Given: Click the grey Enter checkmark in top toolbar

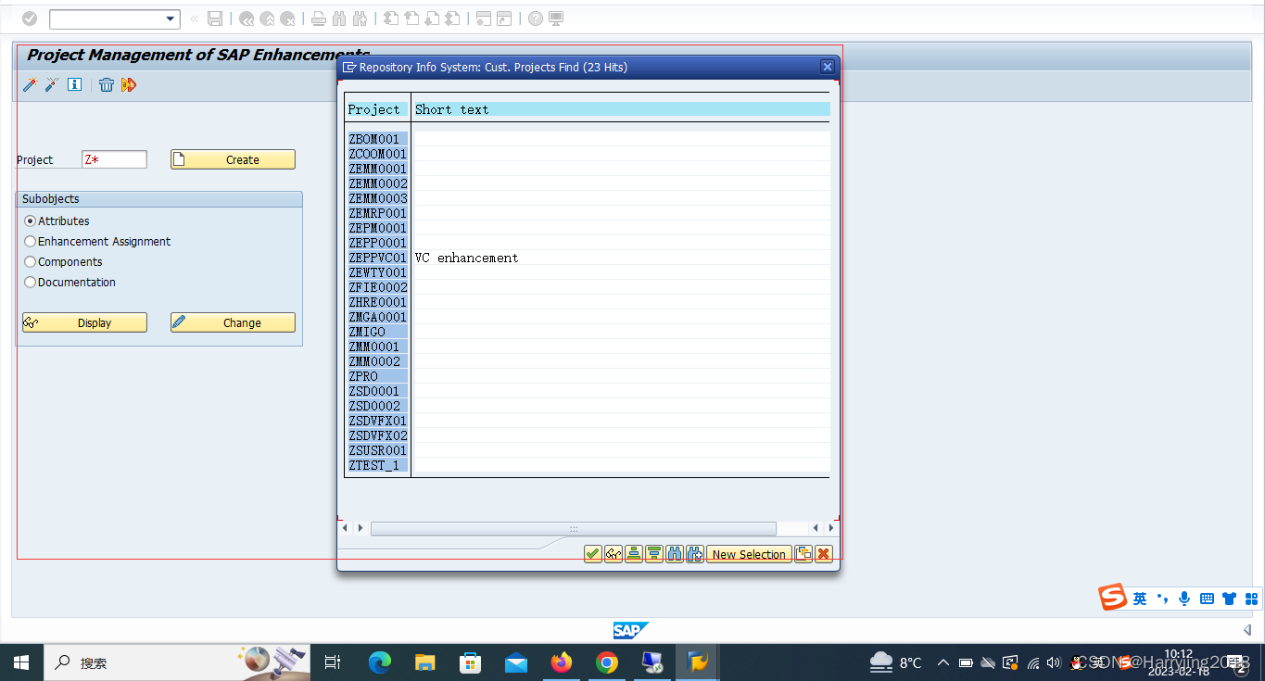Looking at the screenshot, I should pyautogui.click(x=30, y=19).
